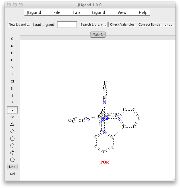Pick the Carbon (C) element tool

(12, 39)
